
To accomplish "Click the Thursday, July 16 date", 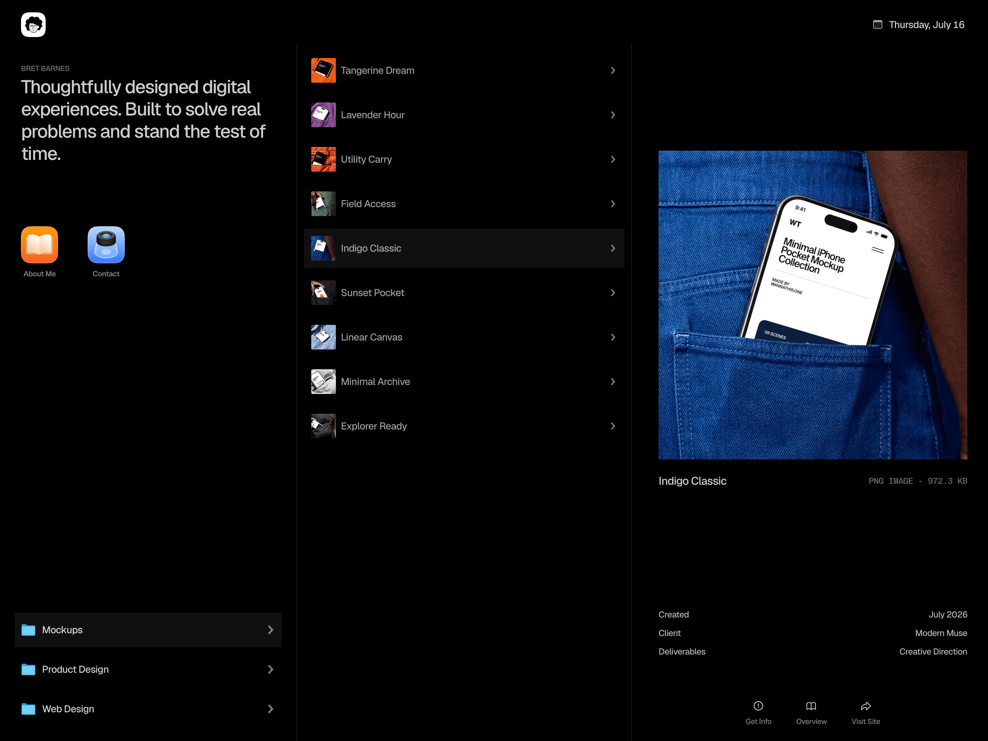I will click(926, 25).
